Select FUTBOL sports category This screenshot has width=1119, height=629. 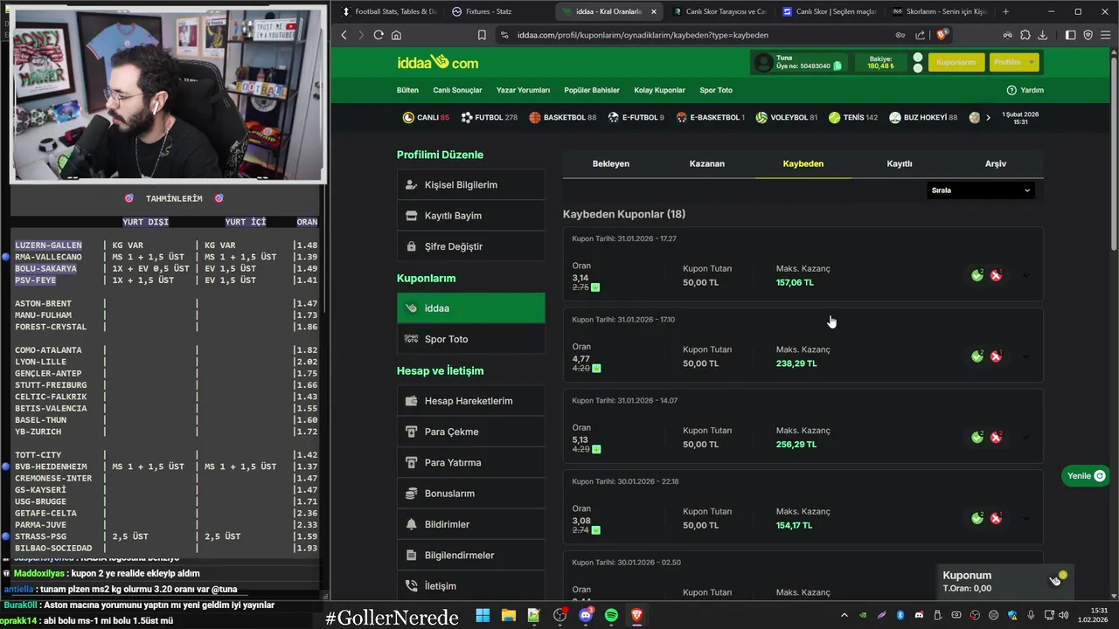tap(490, 117)
